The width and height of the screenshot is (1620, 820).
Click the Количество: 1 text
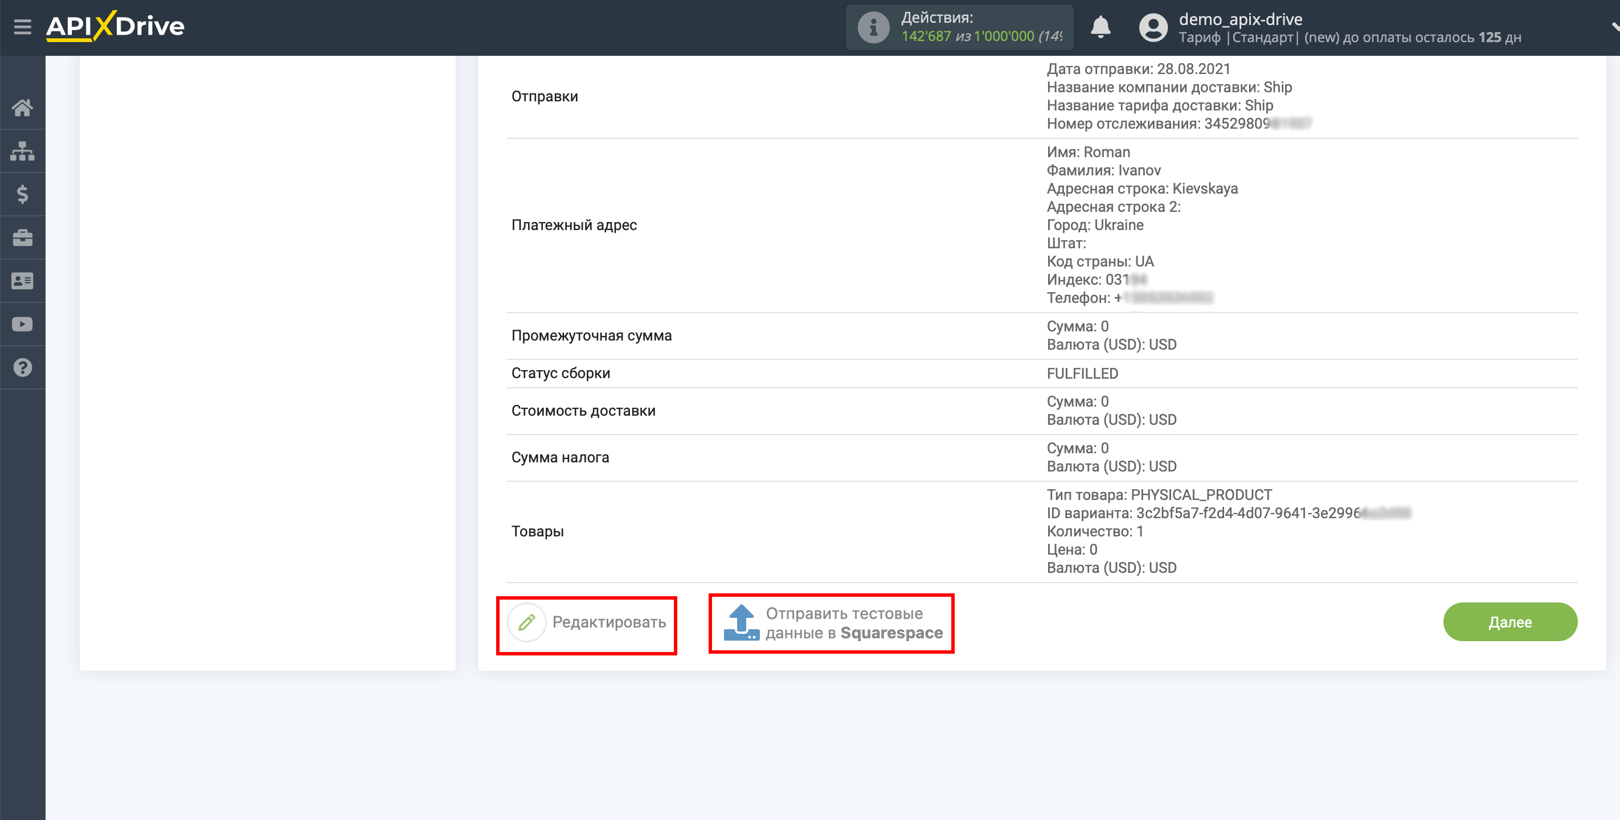[x=1095, y=531]
